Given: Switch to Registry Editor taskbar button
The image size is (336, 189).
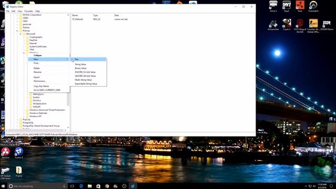Looking at the screenshot, I should click(133, 186).
